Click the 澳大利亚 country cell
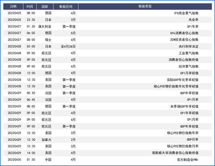 point(45,26)
